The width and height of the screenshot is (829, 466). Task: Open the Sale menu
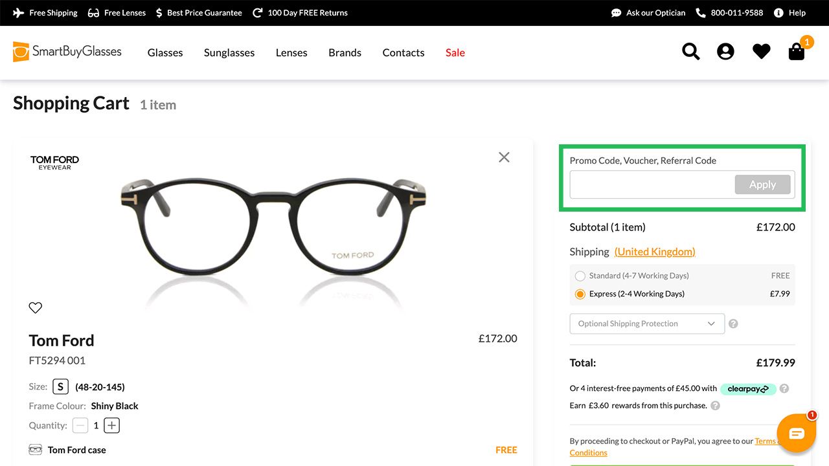[455, 52]
